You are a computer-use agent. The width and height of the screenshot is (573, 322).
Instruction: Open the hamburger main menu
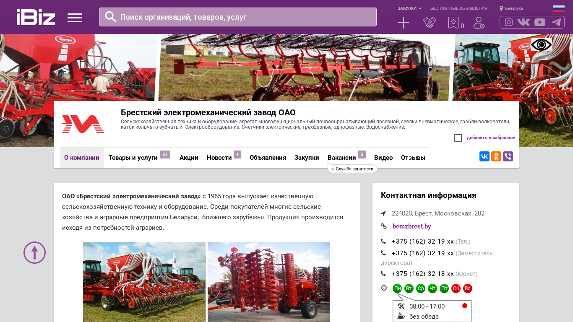75,18
